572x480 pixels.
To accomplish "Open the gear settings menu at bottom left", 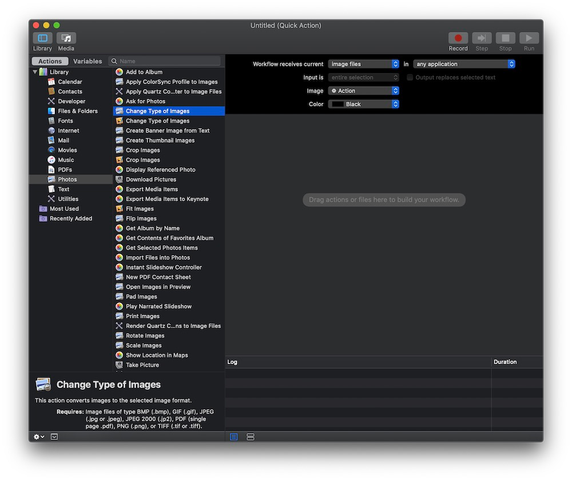I will tap(38, 437).
